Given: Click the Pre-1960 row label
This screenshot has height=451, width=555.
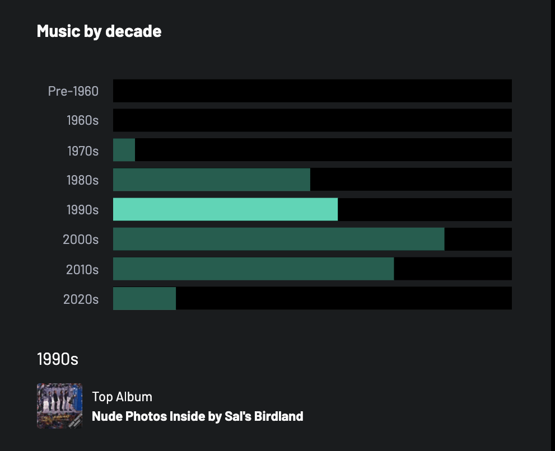Looking at the screenshot, I should tap(73, 91).
